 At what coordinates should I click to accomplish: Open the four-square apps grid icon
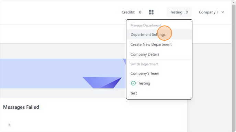point(151,12)
